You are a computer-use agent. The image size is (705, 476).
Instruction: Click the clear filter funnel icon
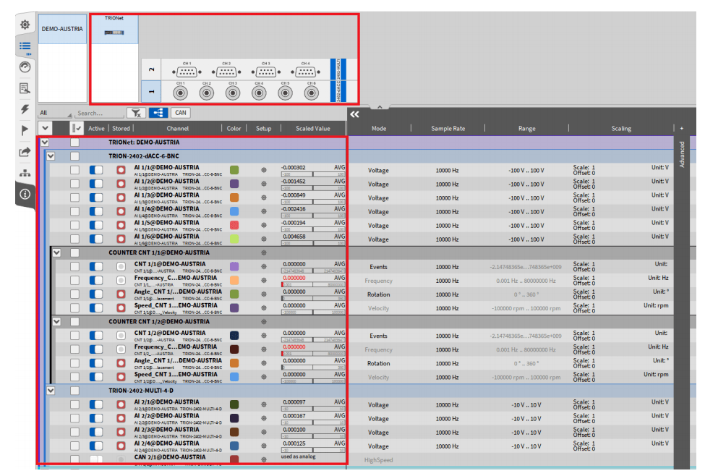tap(135, 113)
